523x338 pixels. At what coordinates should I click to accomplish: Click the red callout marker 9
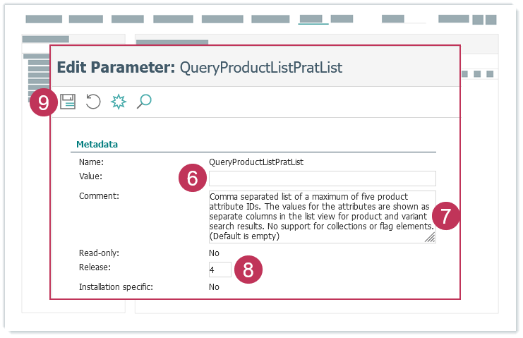point(44,103)
